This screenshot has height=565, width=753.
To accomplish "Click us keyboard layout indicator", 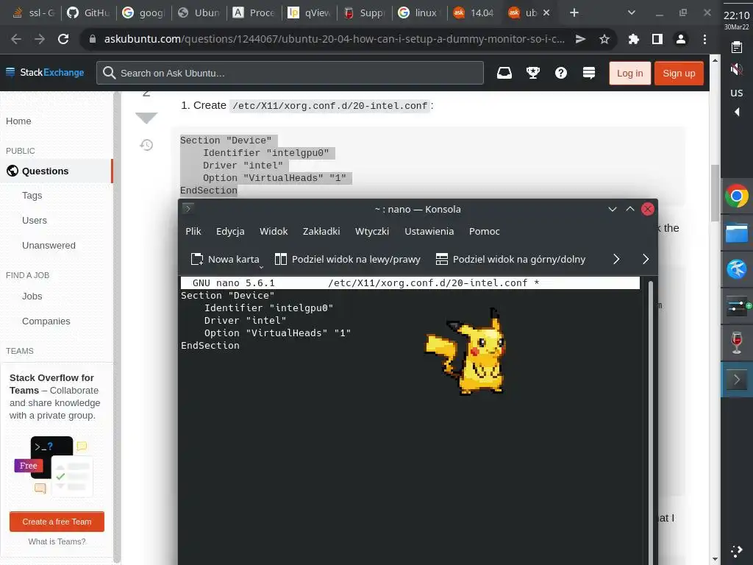I will click(x=737, y=92).
